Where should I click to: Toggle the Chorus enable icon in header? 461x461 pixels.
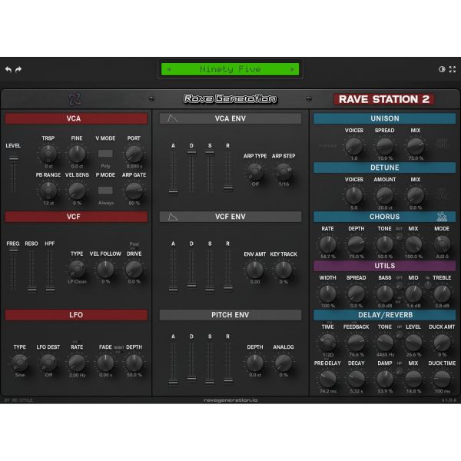pyautogui.click(x=442, y=217)
